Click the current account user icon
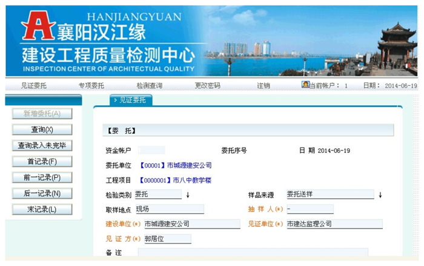 (x=305, y=85)
